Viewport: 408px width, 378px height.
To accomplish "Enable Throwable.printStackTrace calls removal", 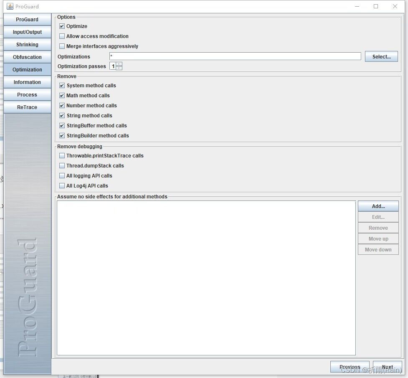I will tap(62, 156).
